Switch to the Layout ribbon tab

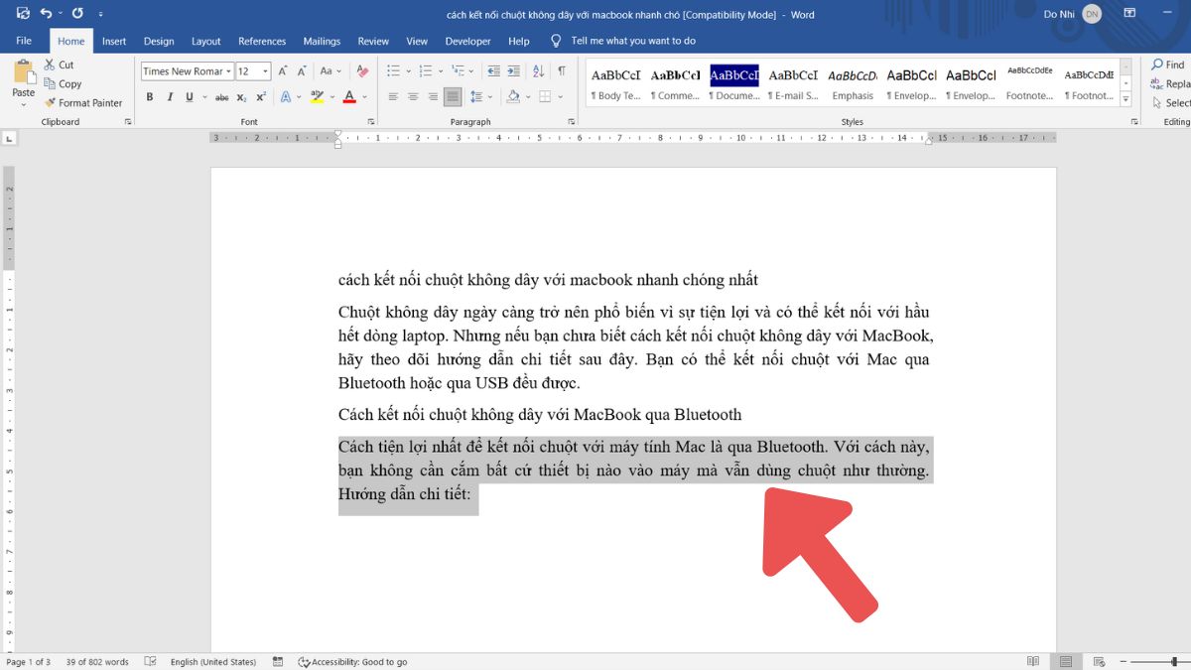[x=205, y=42]
